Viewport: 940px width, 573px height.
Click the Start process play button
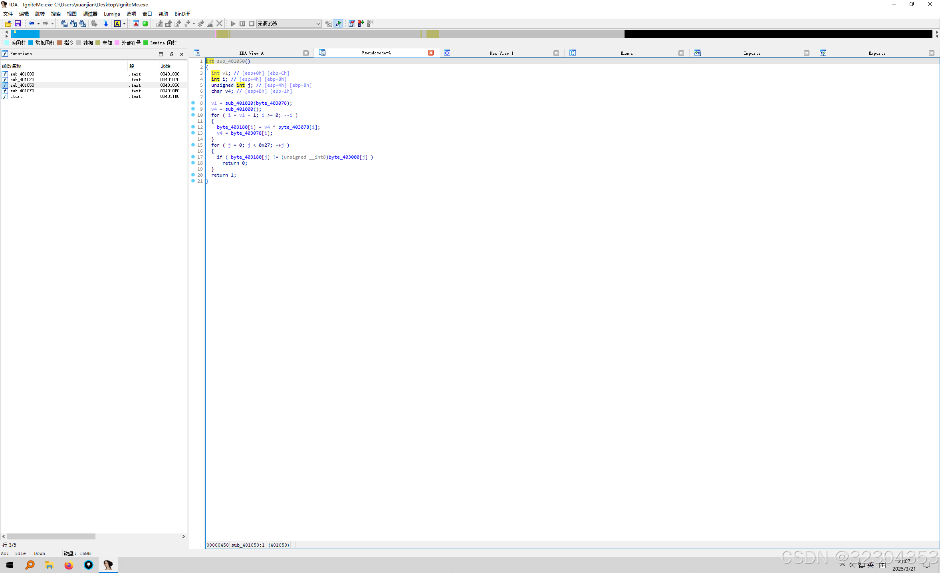pos(233,24)
